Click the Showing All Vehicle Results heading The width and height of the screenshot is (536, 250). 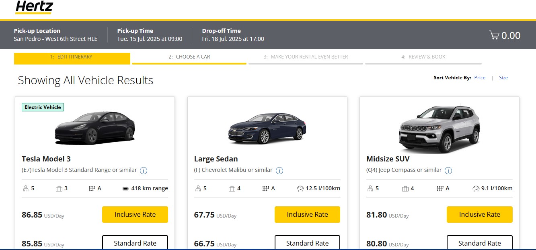[x=86, y=80]
